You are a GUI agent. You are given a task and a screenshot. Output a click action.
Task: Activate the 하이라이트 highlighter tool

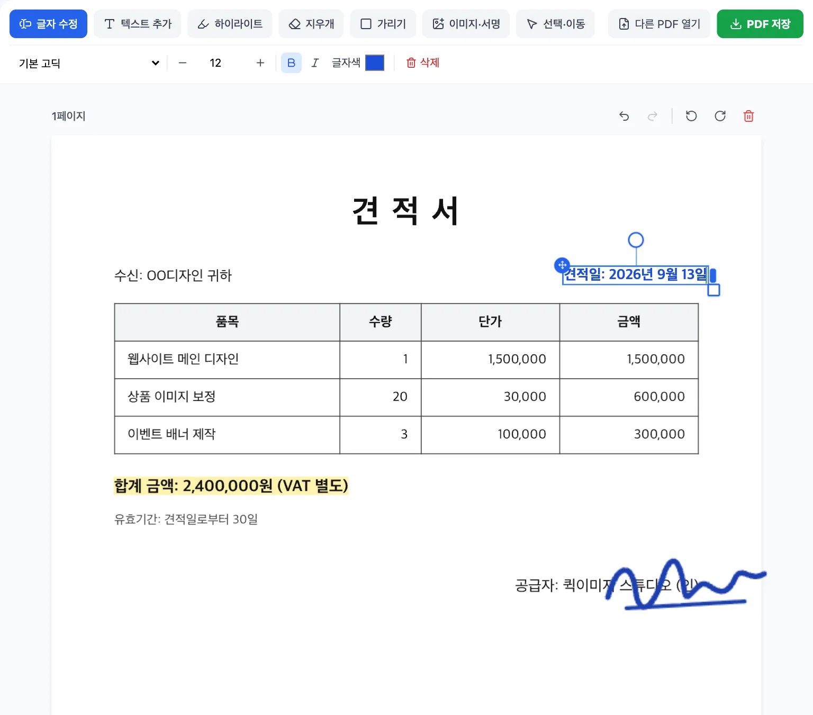pyautogui.click(x=230, y=24)
